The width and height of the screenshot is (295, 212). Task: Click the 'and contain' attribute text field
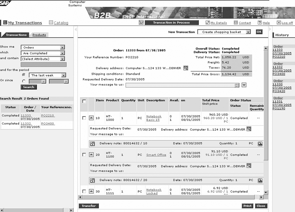coord(43,64)
